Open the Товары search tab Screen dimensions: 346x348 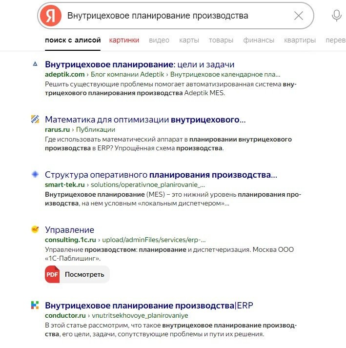(x=221, y=40)
